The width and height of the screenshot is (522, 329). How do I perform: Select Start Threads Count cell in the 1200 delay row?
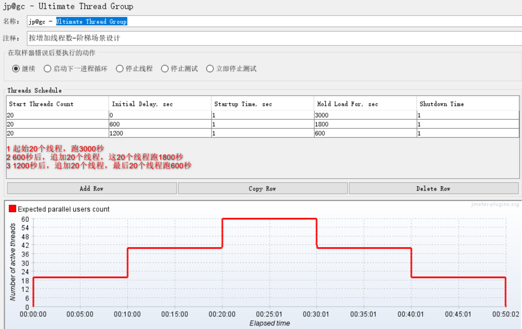[58, 133]
